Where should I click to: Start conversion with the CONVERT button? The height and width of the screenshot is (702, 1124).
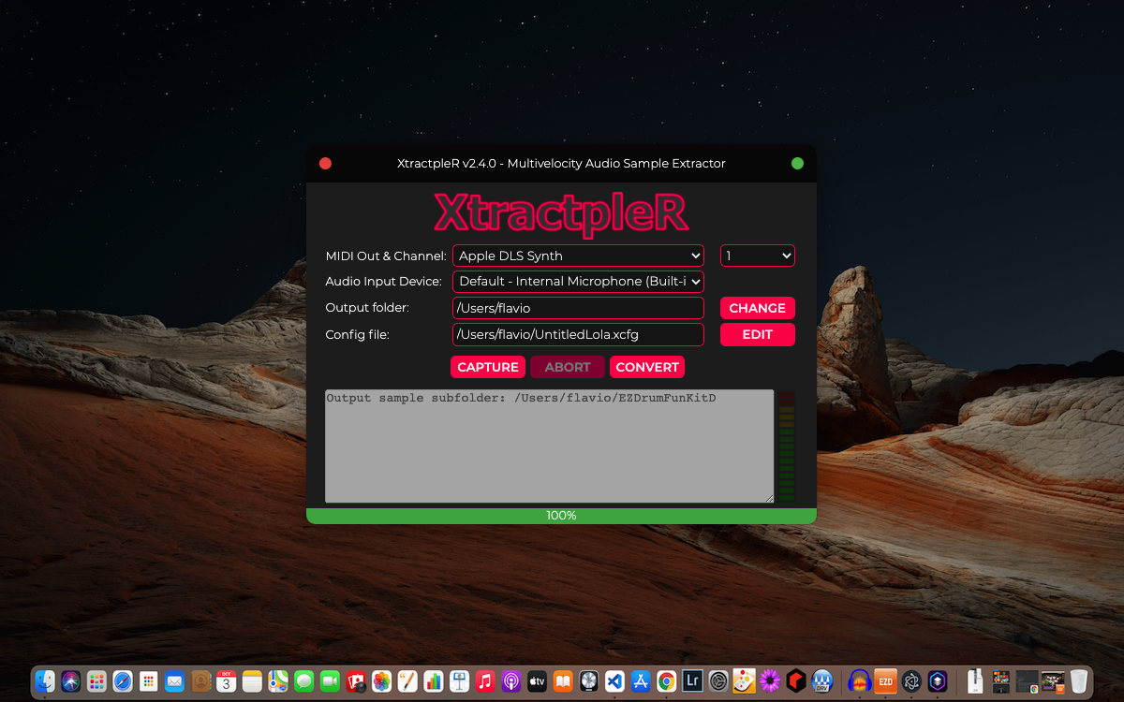(x=647, y=367)
